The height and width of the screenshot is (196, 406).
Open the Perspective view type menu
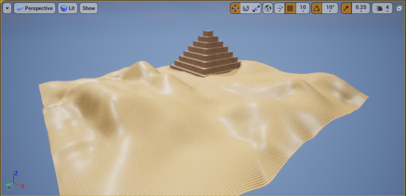(34, 8)
